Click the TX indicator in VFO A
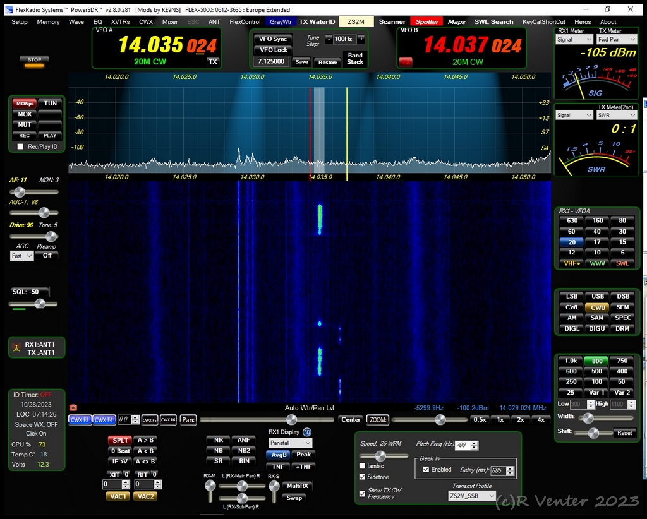The image size is (647, 519). point(213,61)
